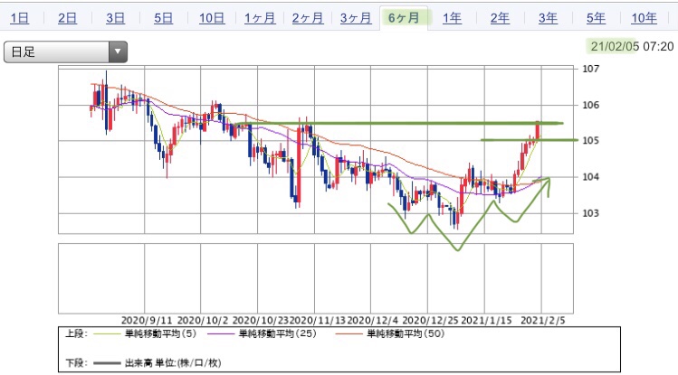Select the 日足 combo box
Screen dimensions: 678x375
coord(65,52)
